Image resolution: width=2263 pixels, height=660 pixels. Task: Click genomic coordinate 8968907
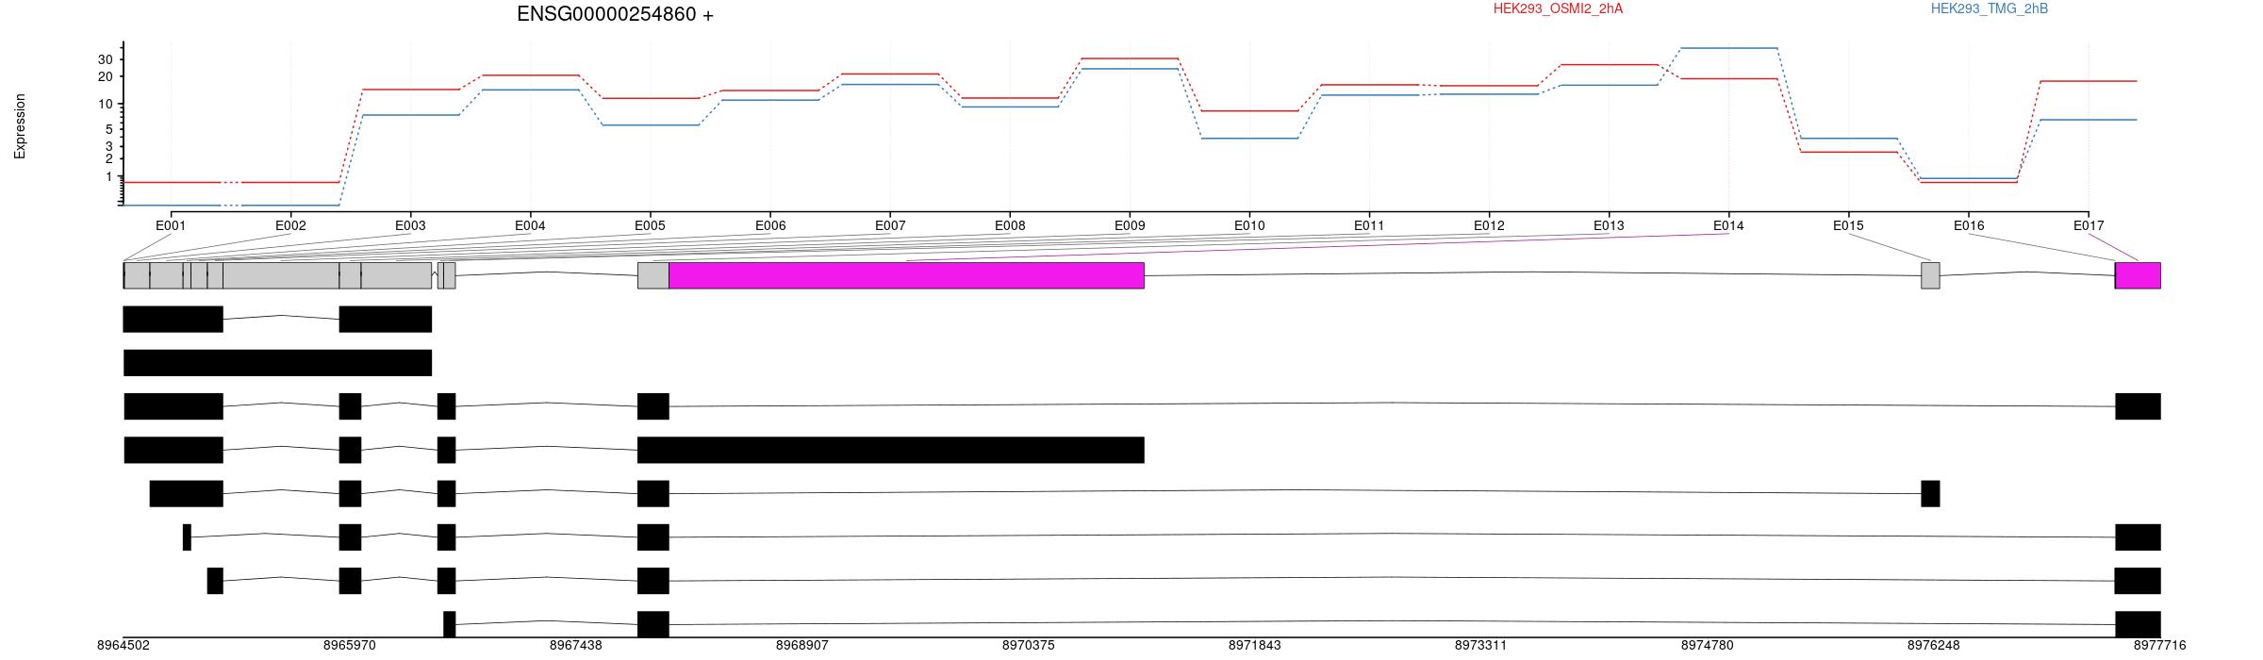point(802,646)
